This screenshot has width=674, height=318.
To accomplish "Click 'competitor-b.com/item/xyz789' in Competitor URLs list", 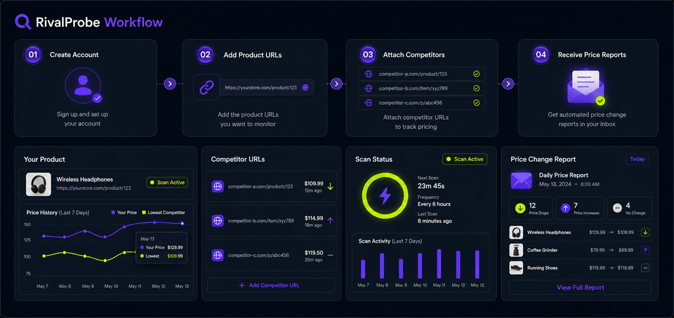I will pos(261,220).
